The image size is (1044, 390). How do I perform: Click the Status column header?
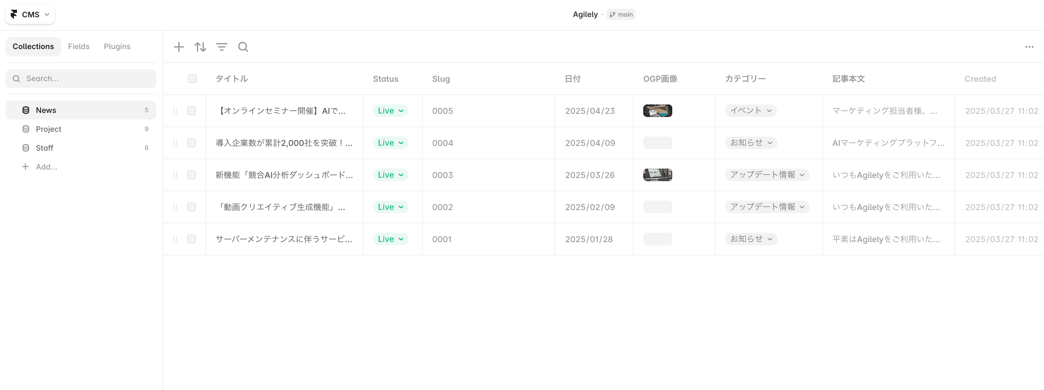(x=385, y=79)
